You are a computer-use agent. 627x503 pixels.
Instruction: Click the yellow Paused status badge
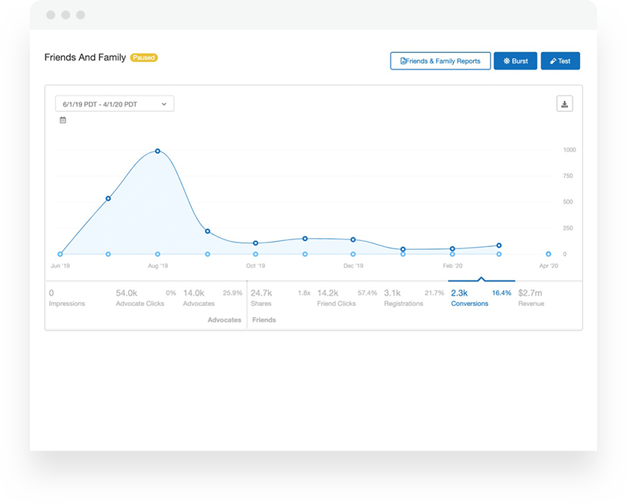point(144,57)
